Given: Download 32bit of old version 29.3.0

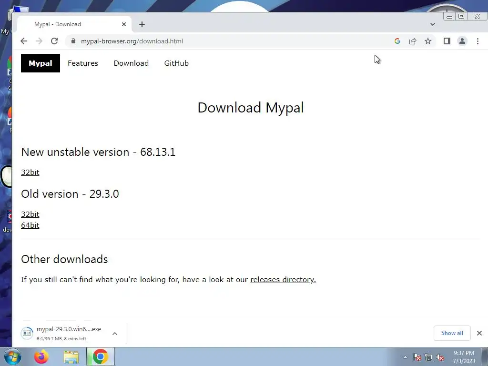Looking at the screenshot, I should coord(30,214).
